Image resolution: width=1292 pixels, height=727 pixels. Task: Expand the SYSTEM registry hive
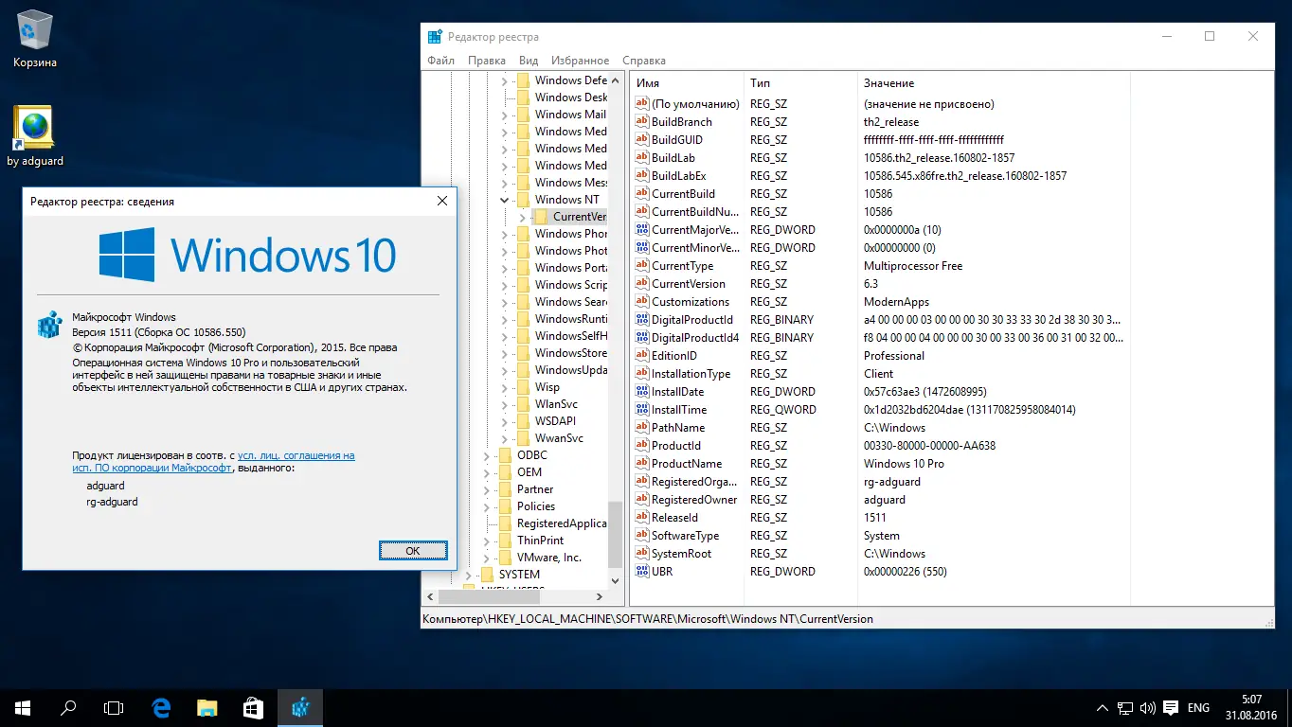(x=469, y=575)
